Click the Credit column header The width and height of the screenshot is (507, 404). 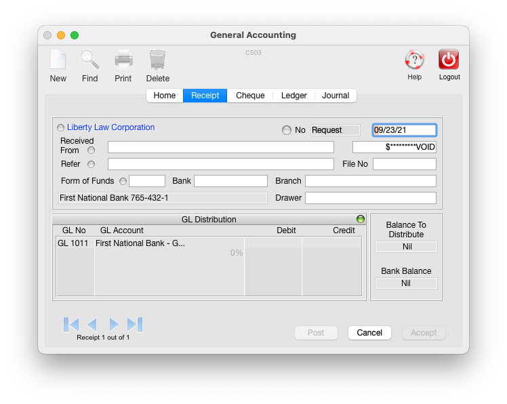click(344, 230)
